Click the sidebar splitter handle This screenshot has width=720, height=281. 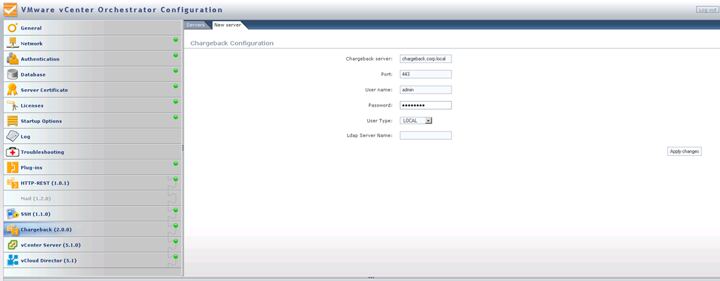183,148
